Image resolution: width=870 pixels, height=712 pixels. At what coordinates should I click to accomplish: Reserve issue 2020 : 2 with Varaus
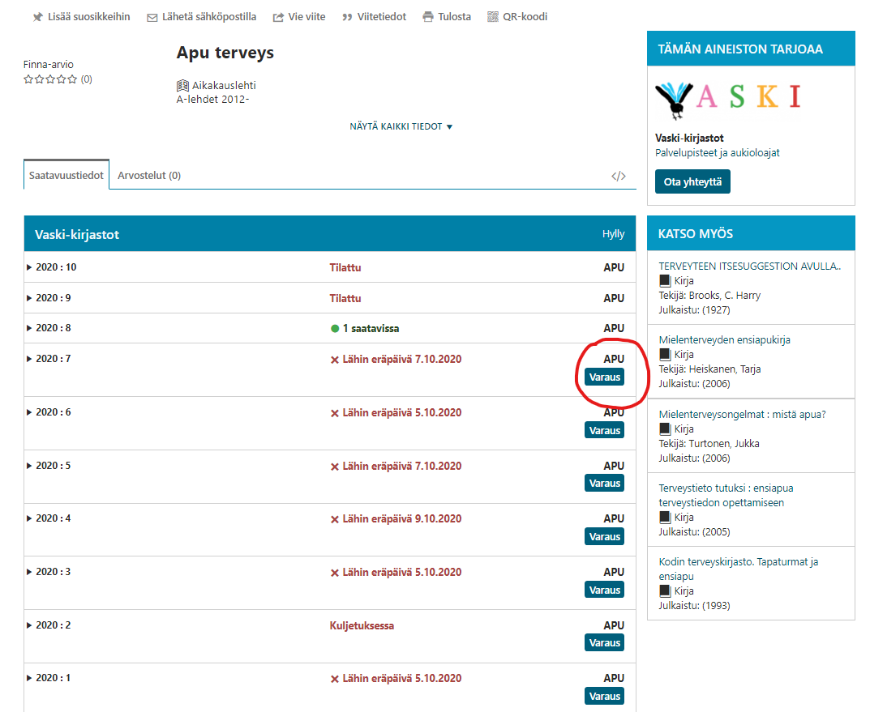pyautogui.click(x=604, y=643)
